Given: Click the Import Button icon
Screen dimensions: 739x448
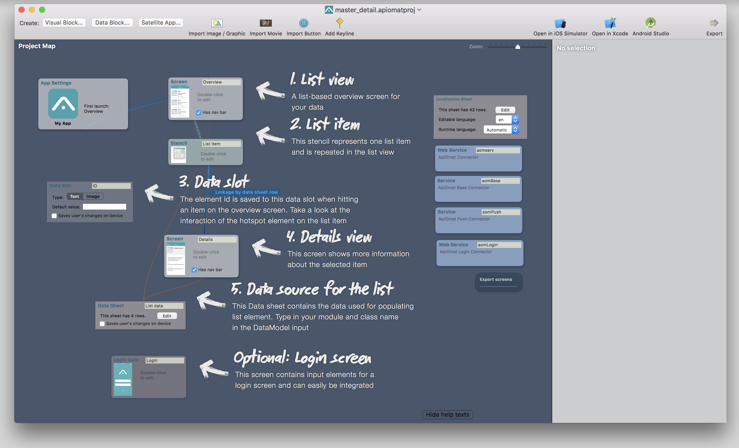Looking at the screenshot, I should coord(304,23).
